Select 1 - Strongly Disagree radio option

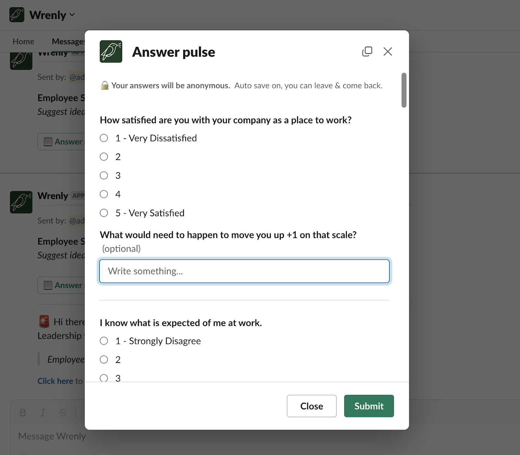coord(104,341)
